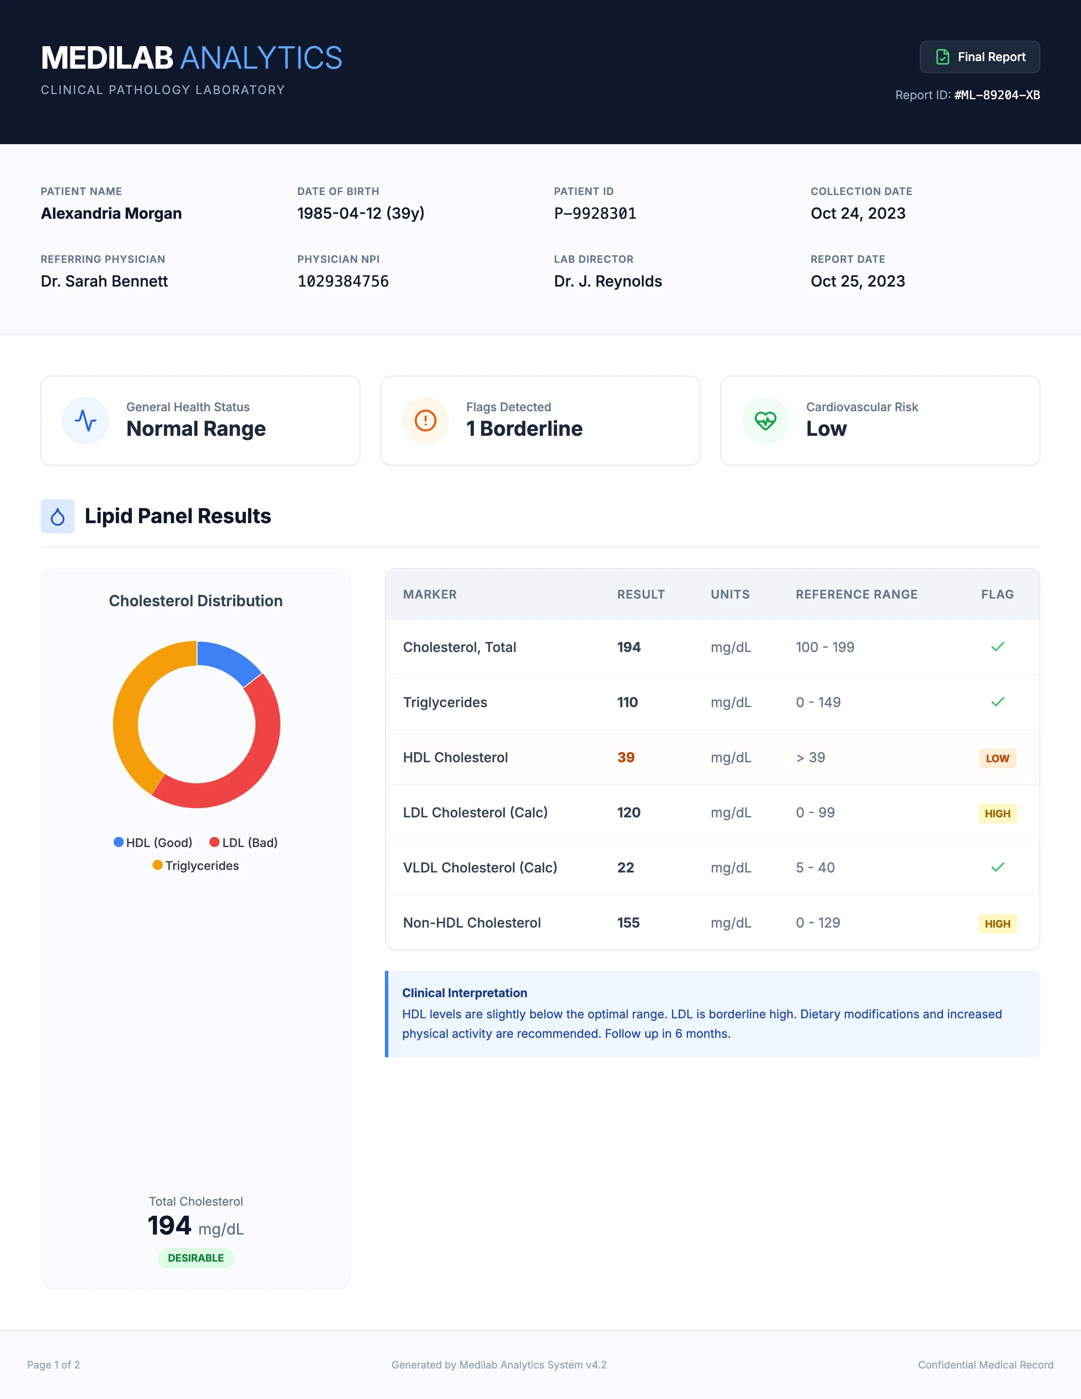Click collection date Oct 24, 2023
The height and width of the screenshot is (1399, 1081).
coord(858,213)
